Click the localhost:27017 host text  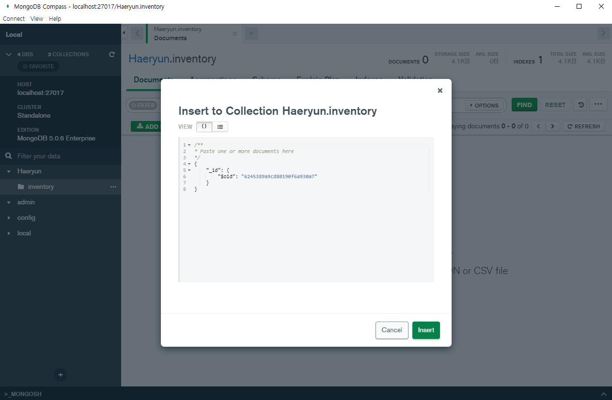pyautogui.click(x=41, y=92)
